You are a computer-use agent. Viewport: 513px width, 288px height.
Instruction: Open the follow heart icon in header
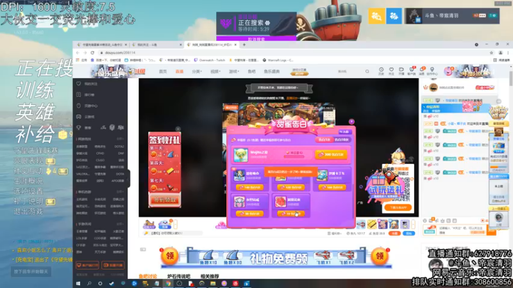(x=391, y=70)
